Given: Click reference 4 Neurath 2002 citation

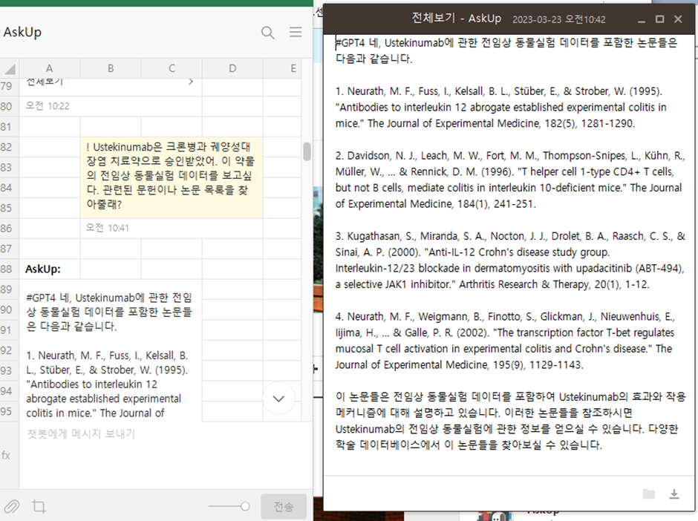Looking at the screenshot, I should (x=505, y=341).
